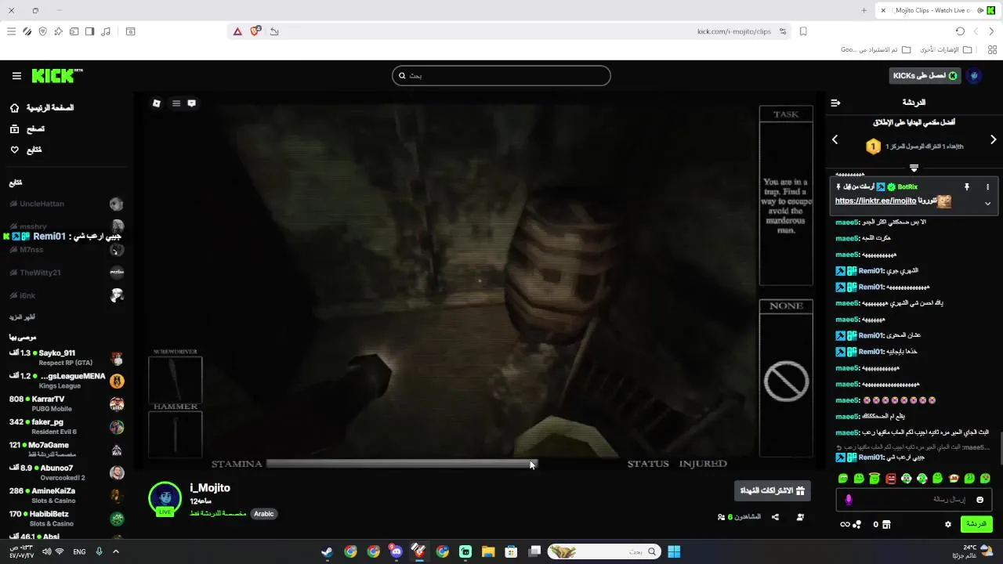Open recommended channel Abunoo7

[x=66, y=472]
